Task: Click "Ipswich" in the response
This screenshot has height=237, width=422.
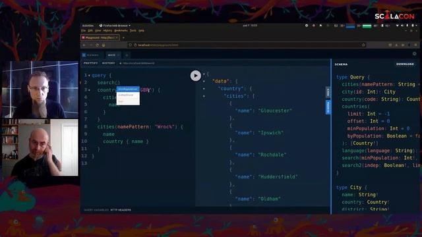Action: coord(271,133)
